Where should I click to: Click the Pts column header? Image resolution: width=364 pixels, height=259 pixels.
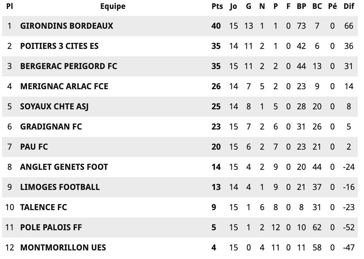pyautogui.click(x=217, y=6)
